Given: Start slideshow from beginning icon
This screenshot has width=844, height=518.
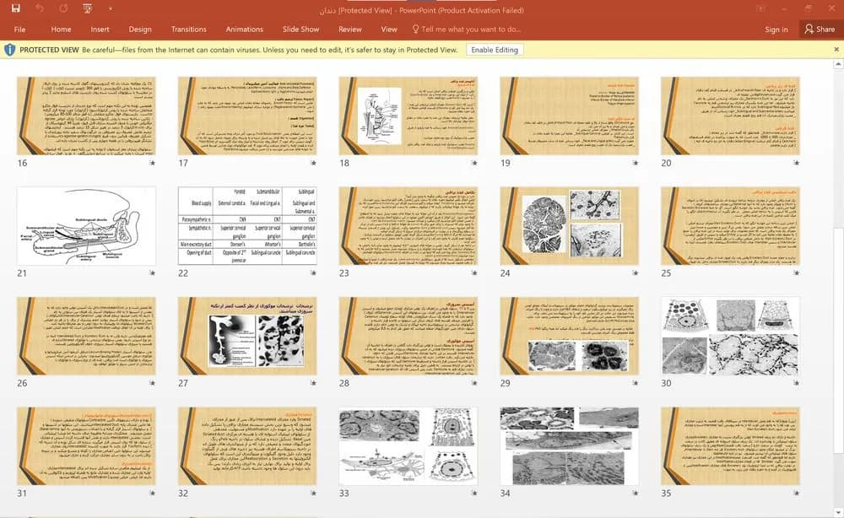Looking at the screenshot, I should pyautogui.click(x=87, y=8).
